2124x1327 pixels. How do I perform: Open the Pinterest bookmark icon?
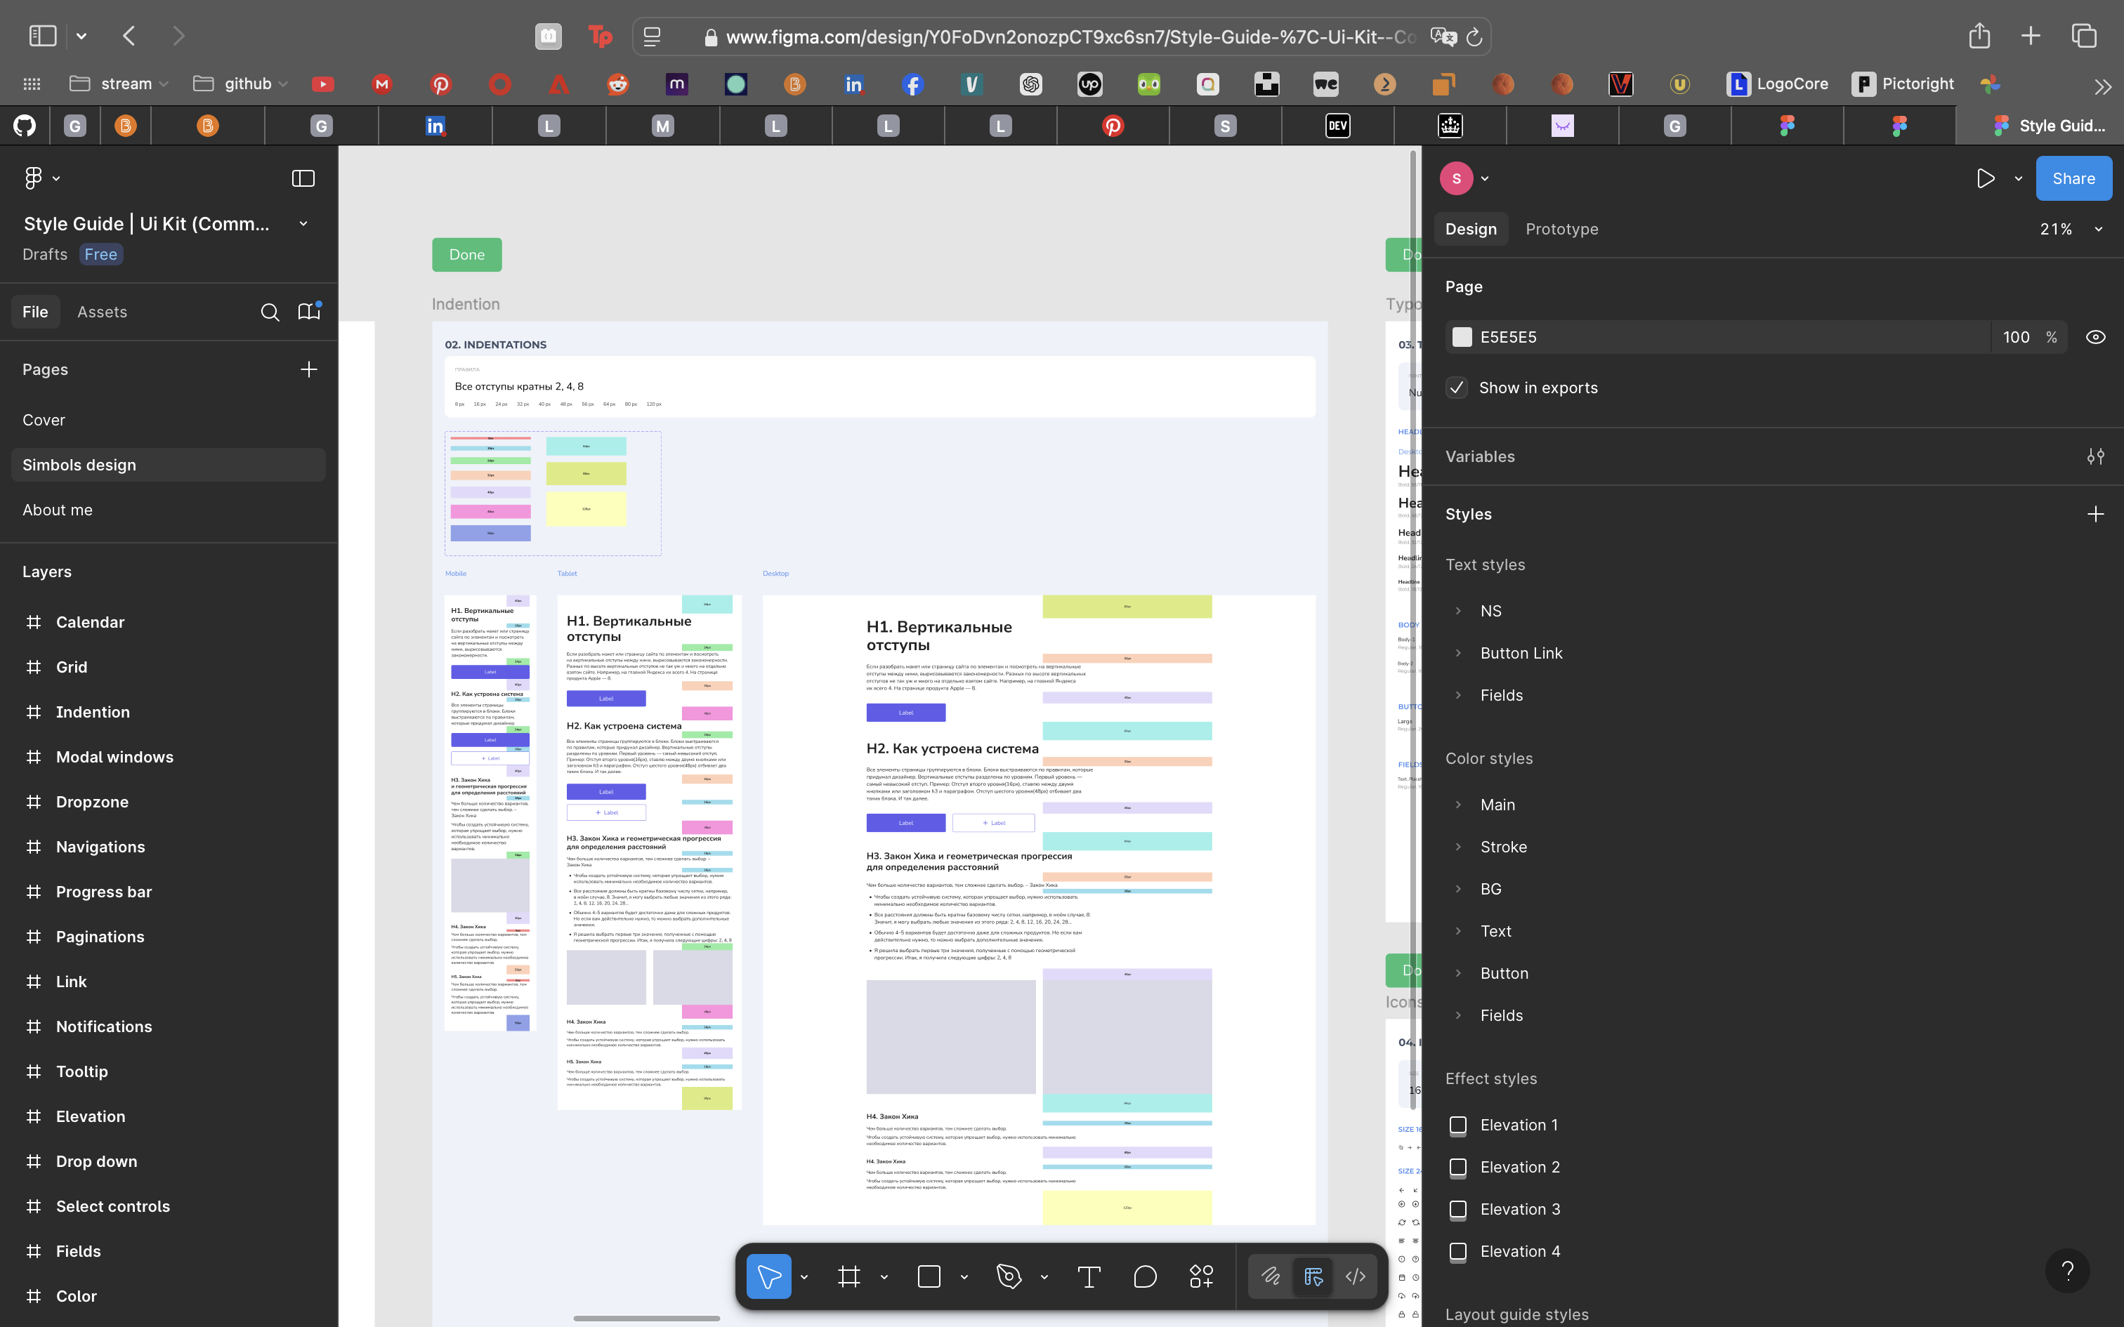440,84
